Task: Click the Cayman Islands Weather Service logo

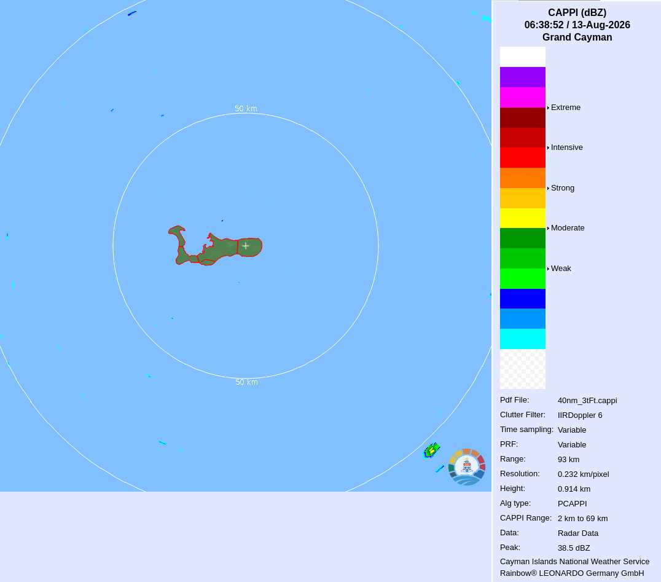Action: pos(467,467)
